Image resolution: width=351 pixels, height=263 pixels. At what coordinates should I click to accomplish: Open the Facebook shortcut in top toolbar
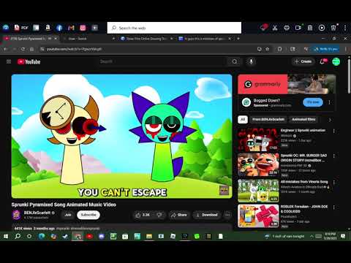click(x=59, y=28)
